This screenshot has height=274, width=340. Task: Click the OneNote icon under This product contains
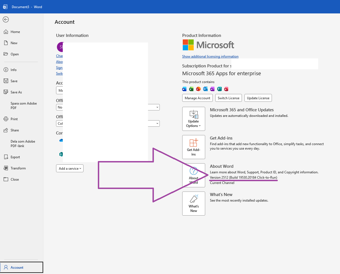click(x=212, y=89)
